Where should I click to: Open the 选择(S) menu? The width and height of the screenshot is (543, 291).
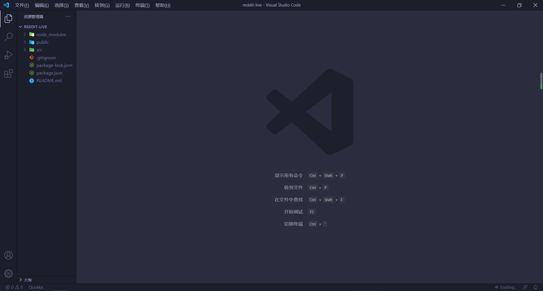pos(62,5)
